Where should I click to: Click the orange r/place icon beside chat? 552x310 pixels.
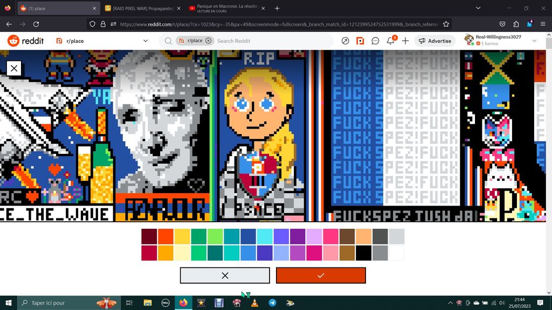click(361, 41)
